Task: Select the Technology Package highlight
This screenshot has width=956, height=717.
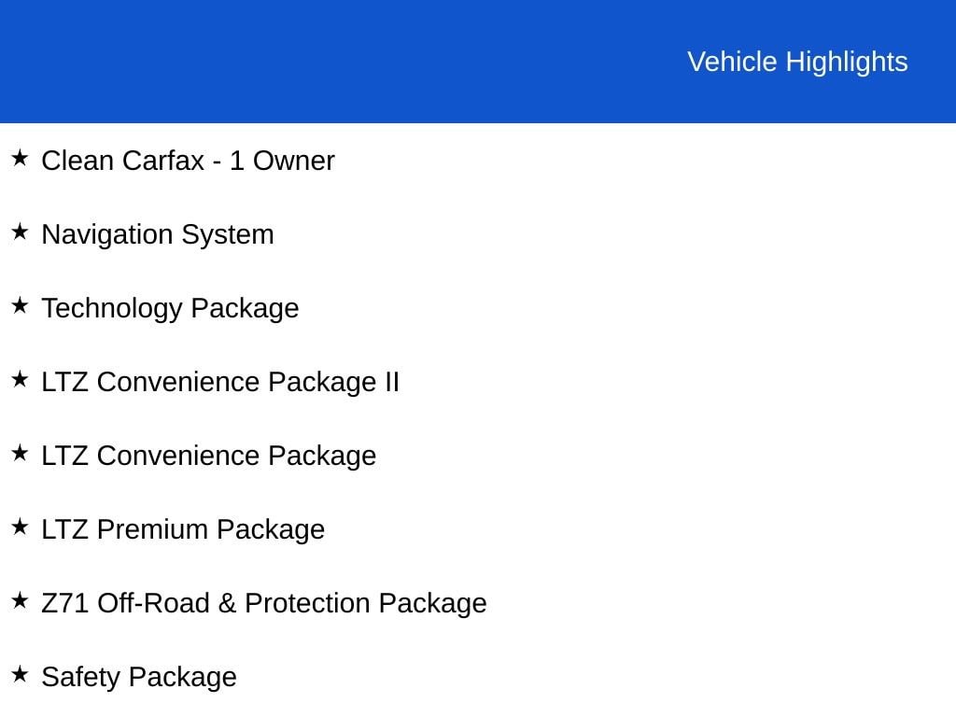Action: pyautogui.click(x=170, y=309)
